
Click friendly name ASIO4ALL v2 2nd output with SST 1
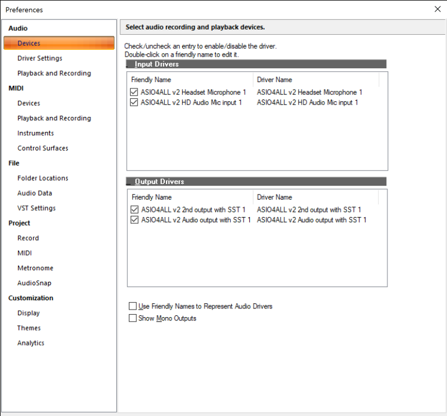pos(193,209)
